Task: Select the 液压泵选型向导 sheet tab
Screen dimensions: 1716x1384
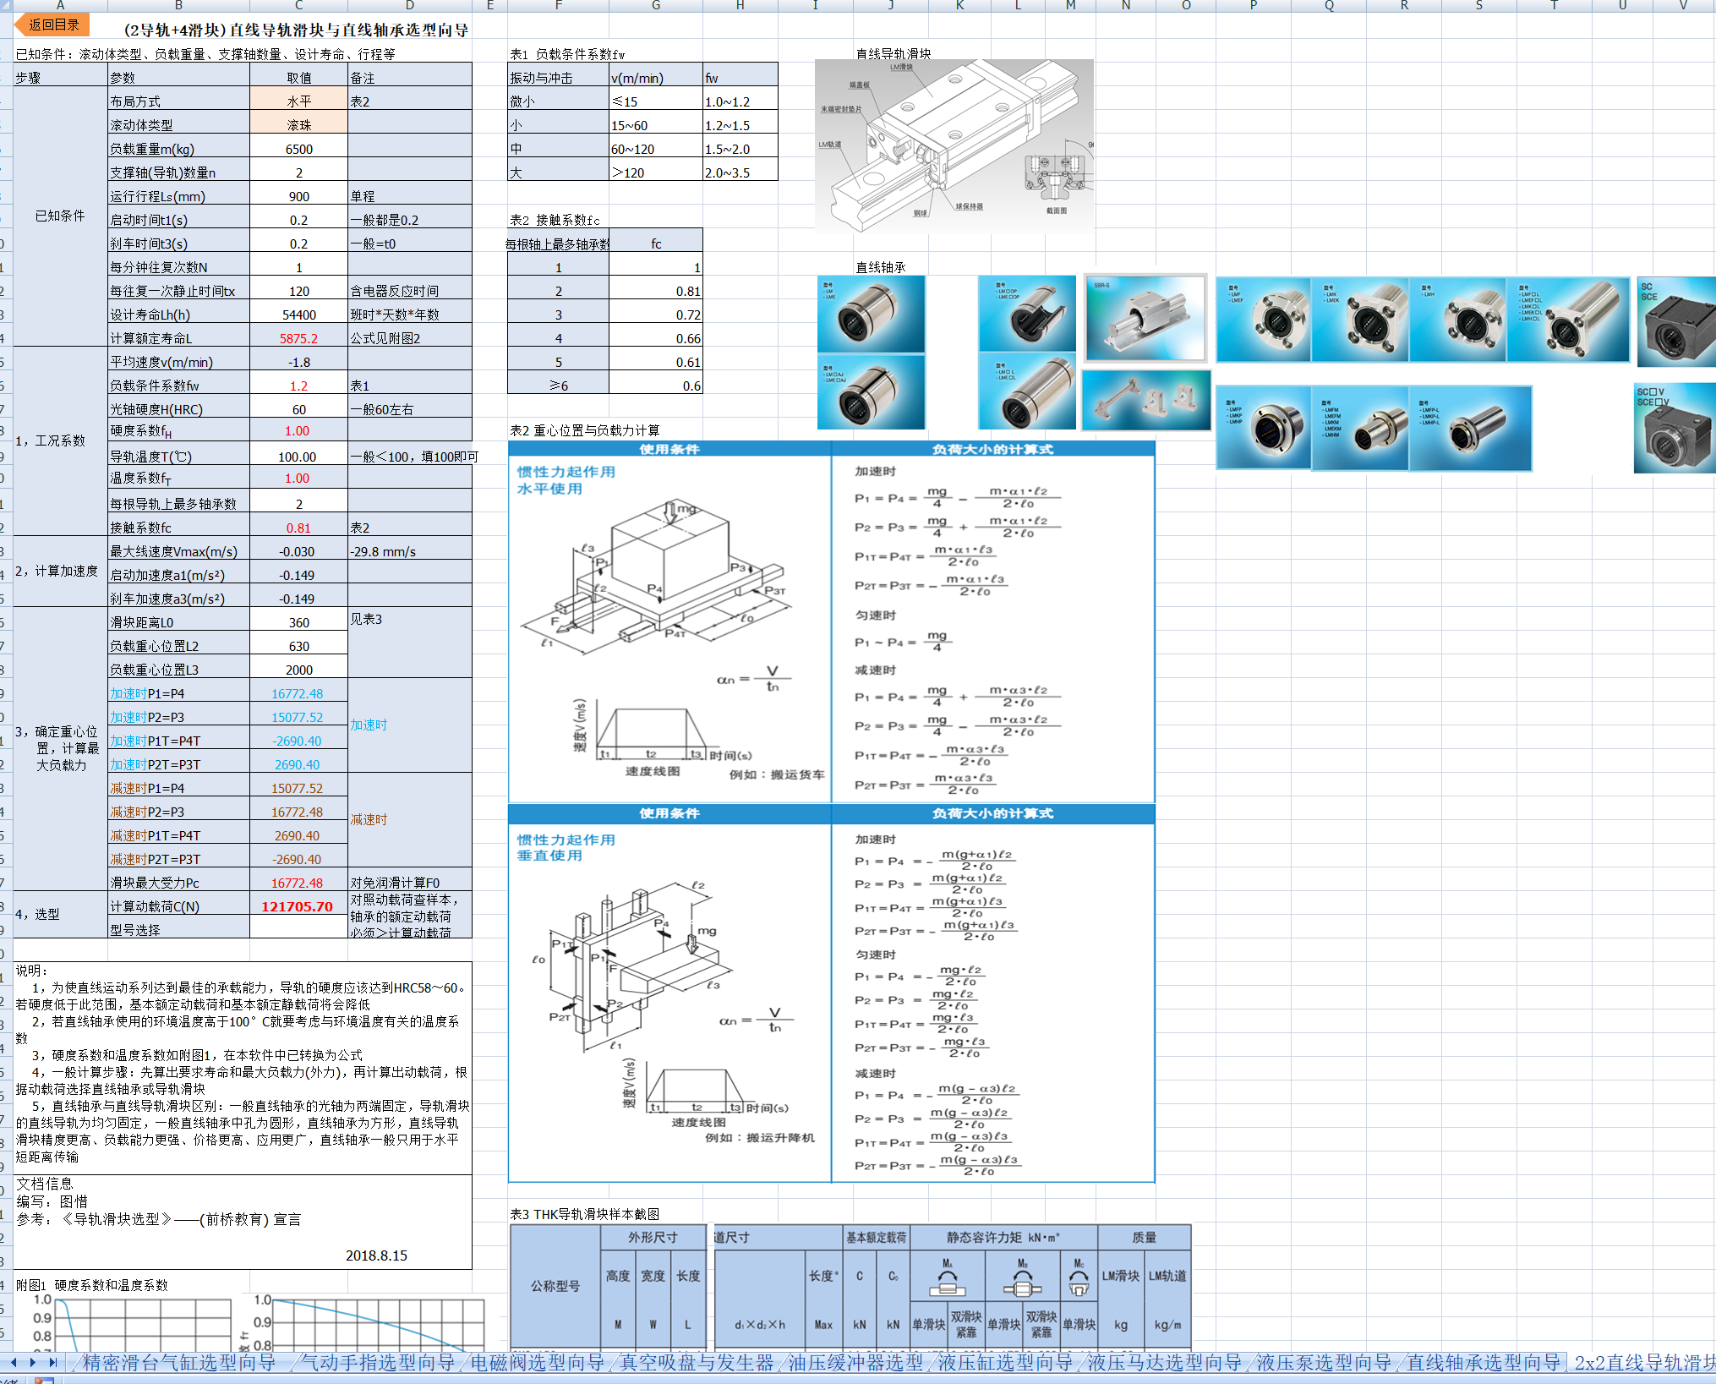Action: click(1323, 1362)
